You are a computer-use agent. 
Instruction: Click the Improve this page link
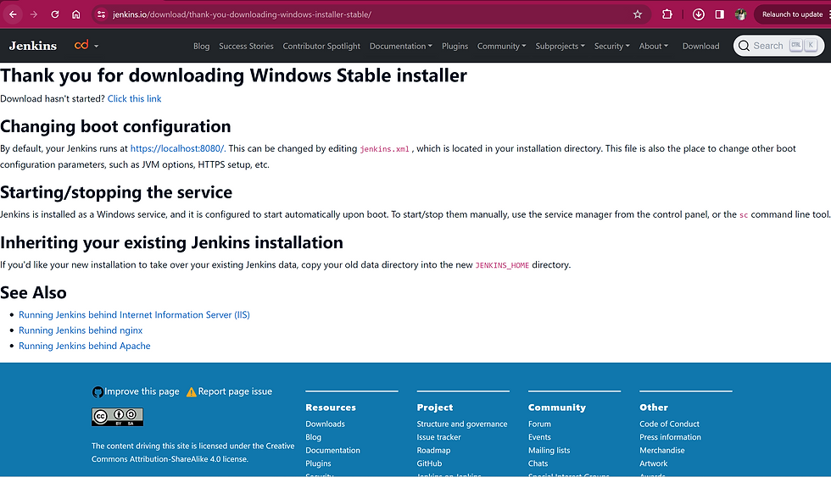coord(142,391)
